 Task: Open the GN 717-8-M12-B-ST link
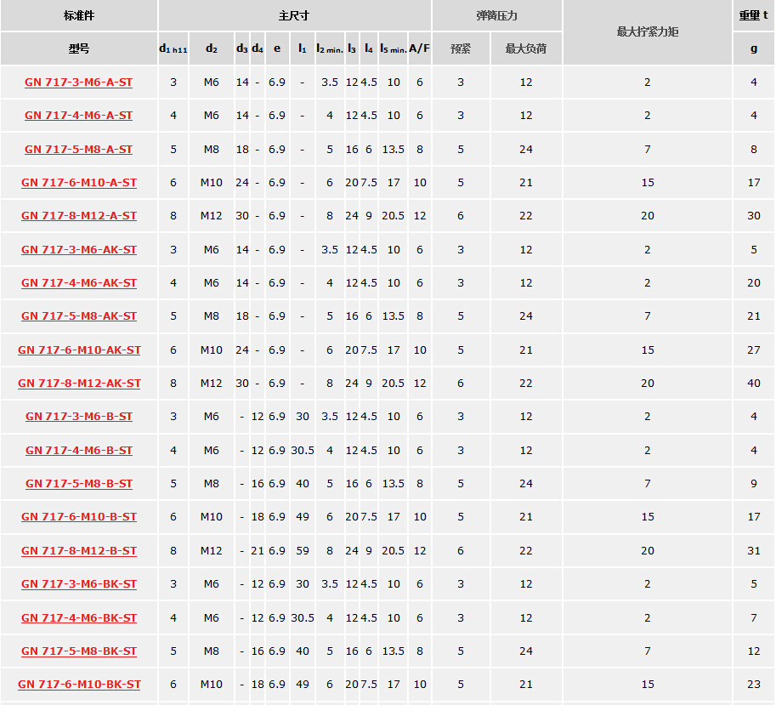click(79, 550)
